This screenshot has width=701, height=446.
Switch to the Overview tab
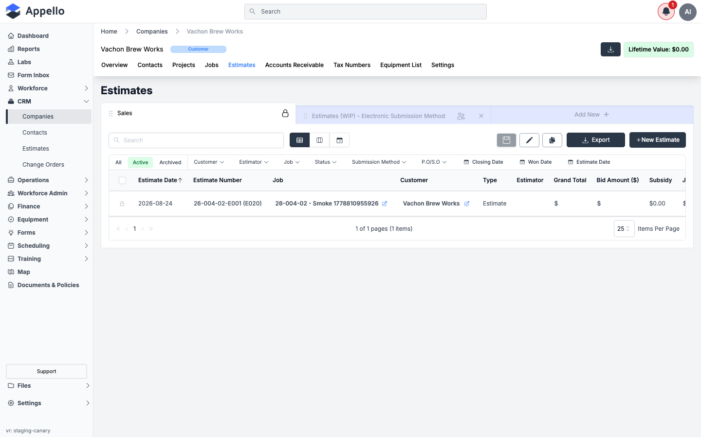(114, 65)
